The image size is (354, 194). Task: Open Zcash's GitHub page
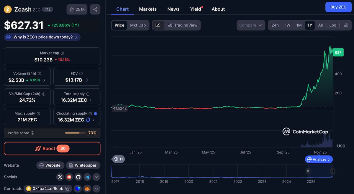point(78,177)
